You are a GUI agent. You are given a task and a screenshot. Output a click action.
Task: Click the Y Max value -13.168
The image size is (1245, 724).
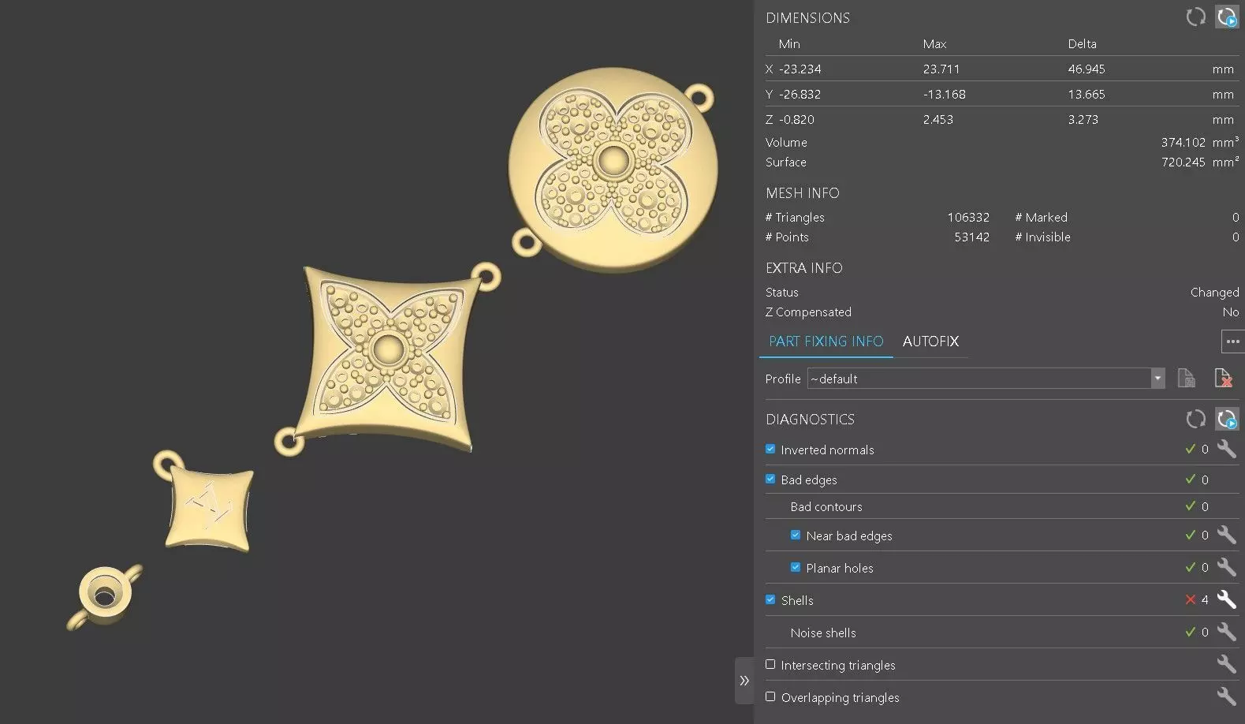944,95
